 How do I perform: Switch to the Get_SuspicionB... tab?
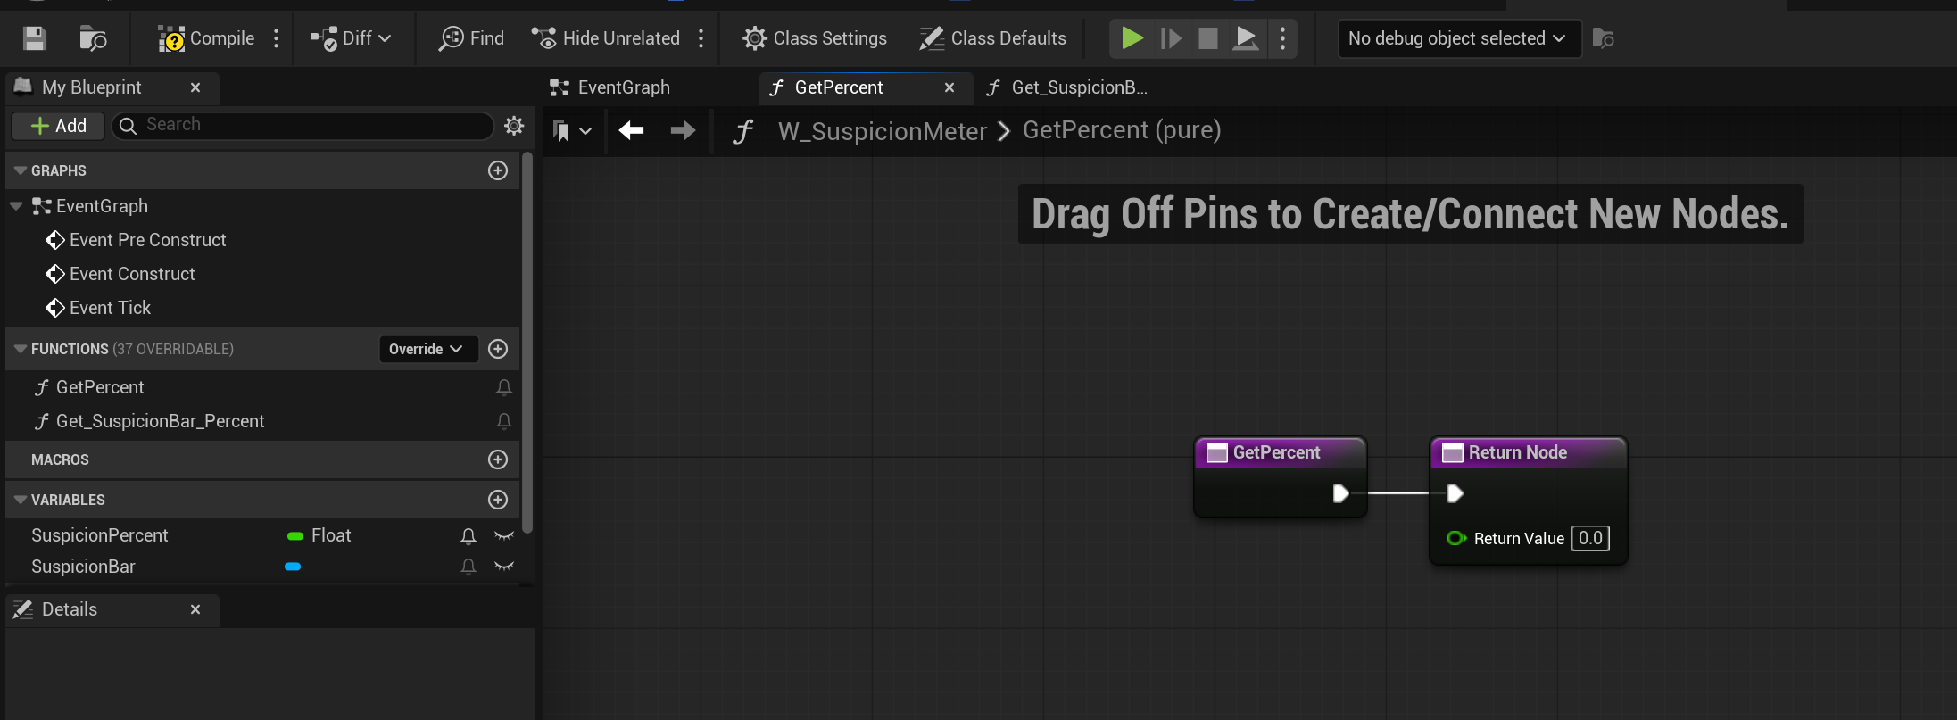coord(1078,87)
